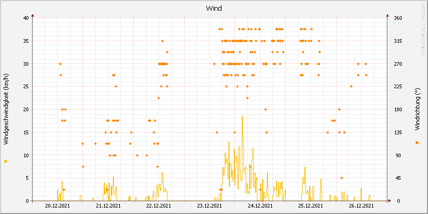The height and width of the screenshot is (214, 428).
Task: Click the yellow Windgeschwindigkeit legend square
Action: 6,162
